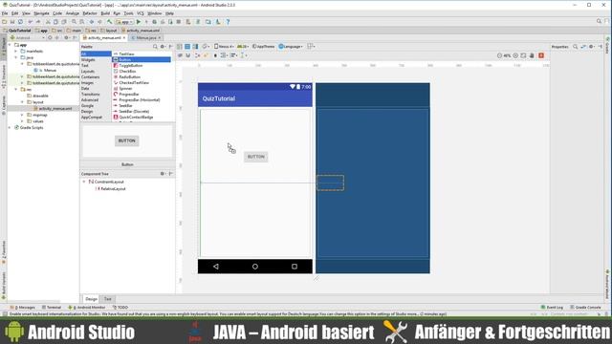Open the TODO tool window
Image resolution: width=612 pixels, height=344 pixels.
coord(120,308)
